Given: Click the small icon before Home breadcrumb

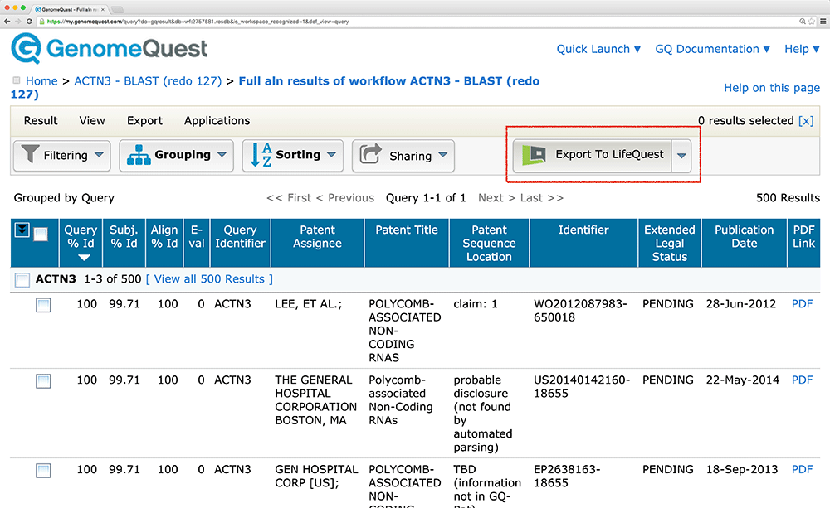Looking at the screenshot, I should coord(17,80).
